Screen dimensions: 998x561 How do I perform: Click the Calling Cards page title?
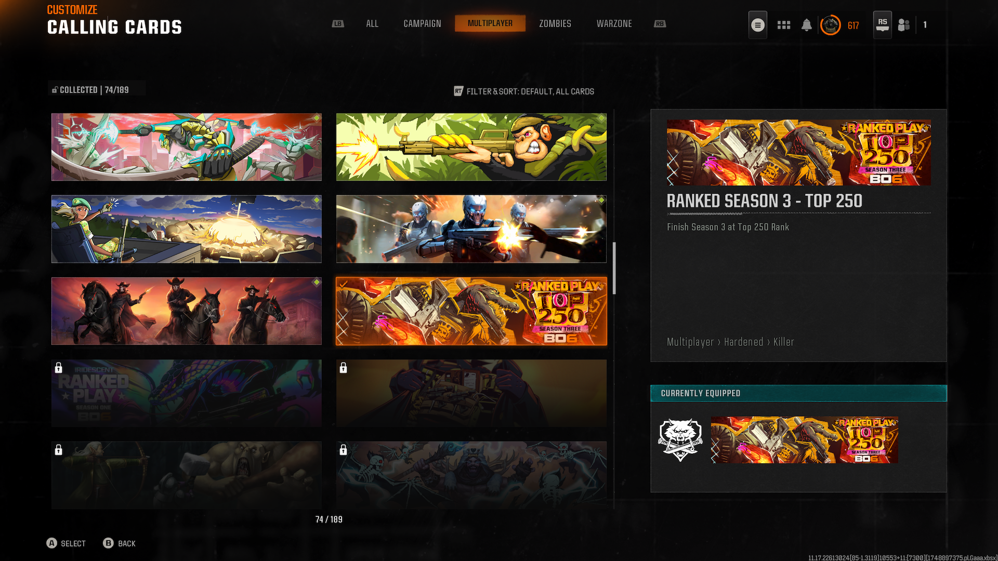coord(114,28)
